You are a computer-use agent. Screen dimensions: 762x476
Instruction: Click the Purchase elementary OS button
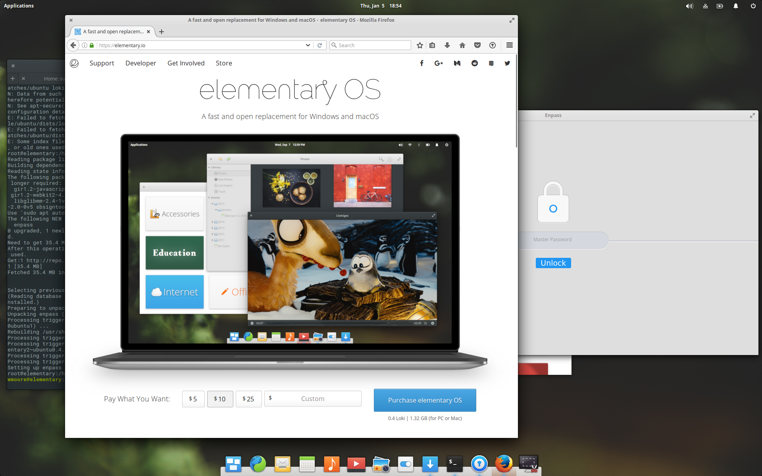coord(425,400)
